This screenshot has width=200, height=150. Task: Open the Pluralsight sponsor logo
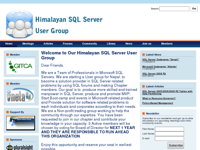[20, 147]
